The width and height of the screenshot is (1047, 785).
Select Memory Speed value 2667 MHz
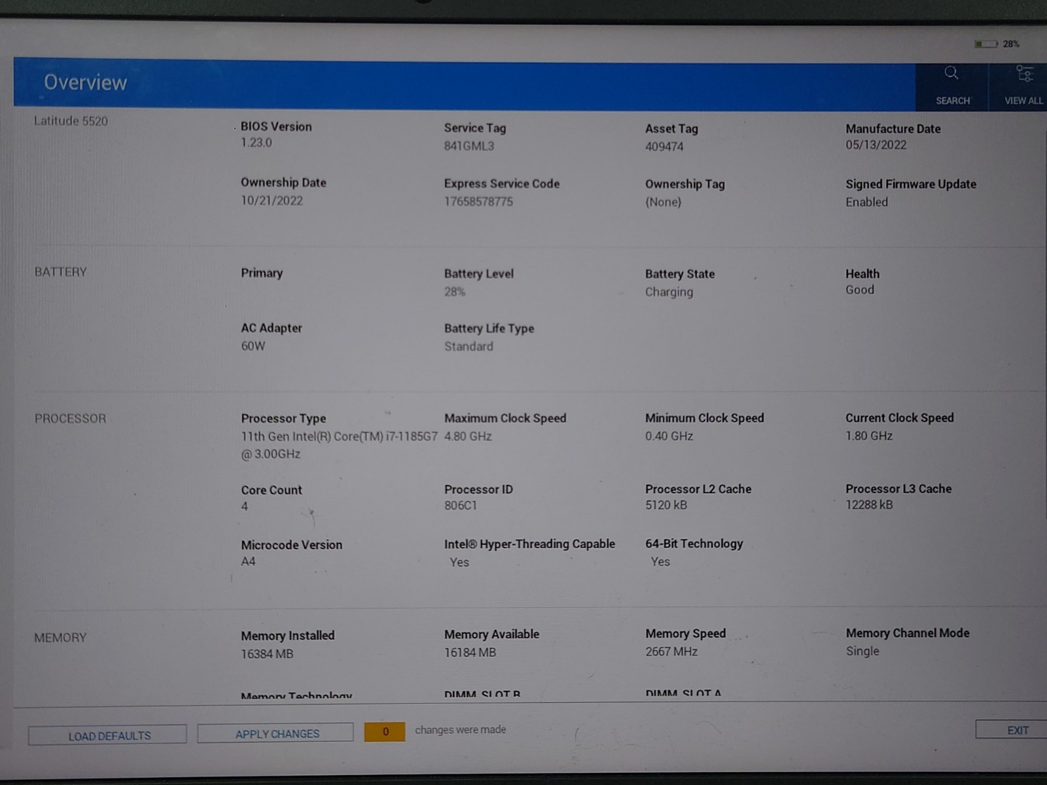(671, 652)
